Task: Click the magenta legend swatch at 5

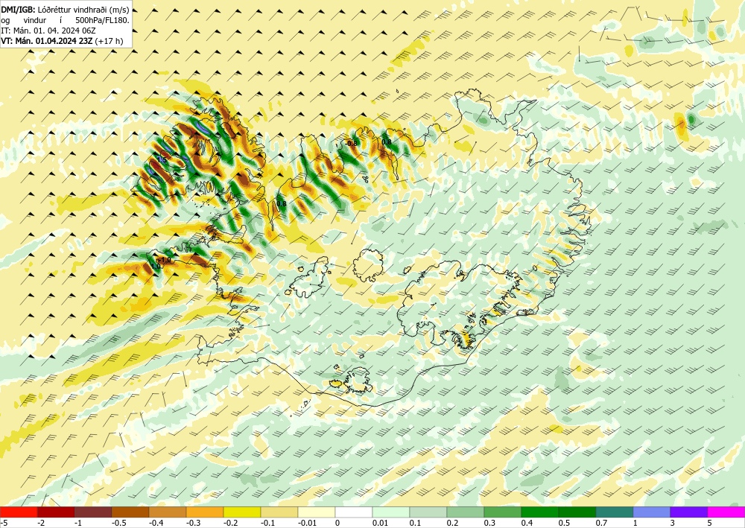Action: pos(726,512)
